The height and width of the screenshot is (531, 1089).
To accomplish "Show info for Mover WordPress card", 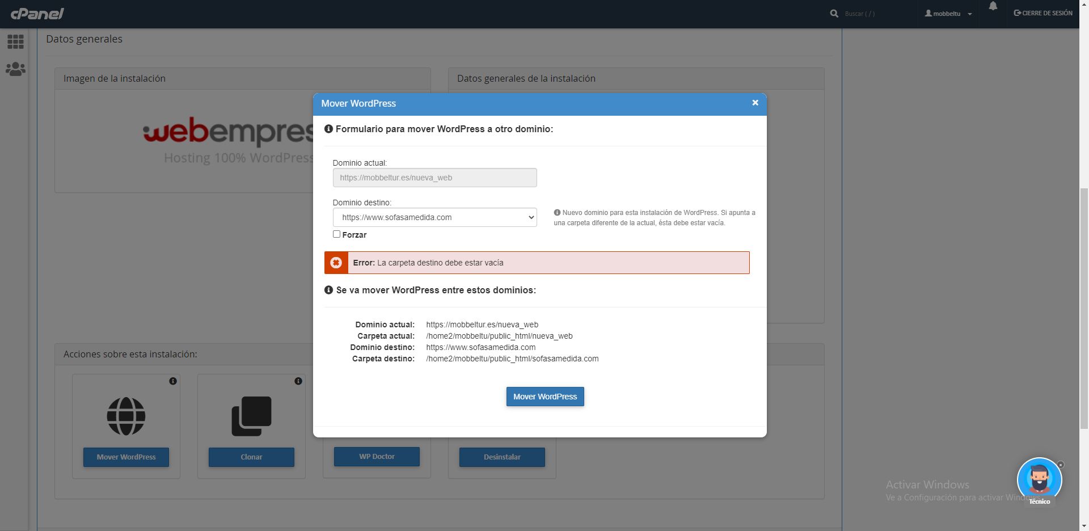I will pos(173,381).
